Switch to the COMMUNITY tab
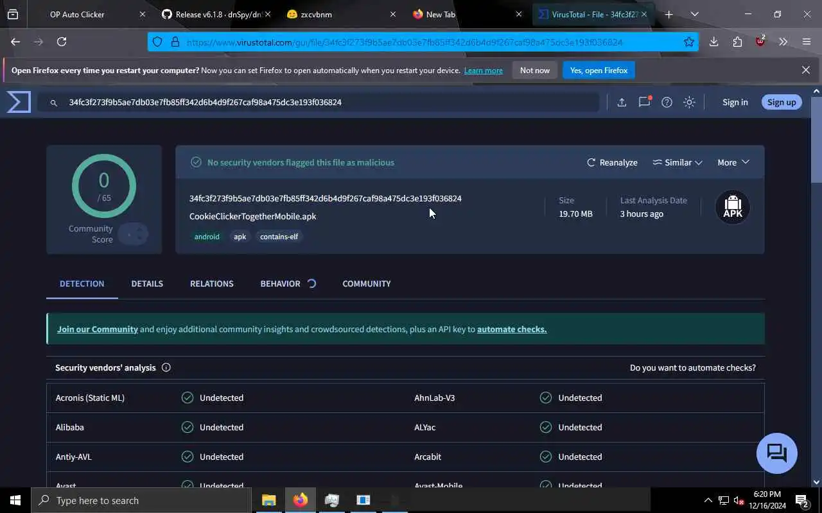Screen dimensions: 822x513 [367, 283]
